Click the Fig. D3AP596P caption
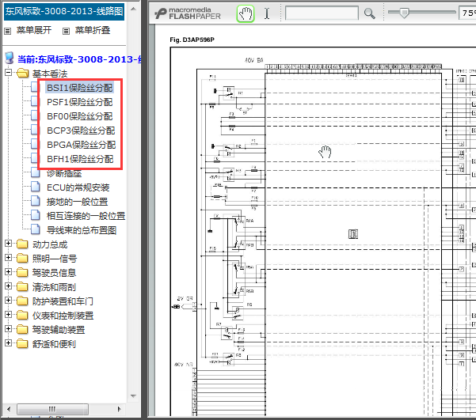Viewport: 476px width, 420px height. (x=192, y=40)
